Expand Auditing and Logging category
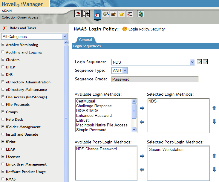 (3, 52)
